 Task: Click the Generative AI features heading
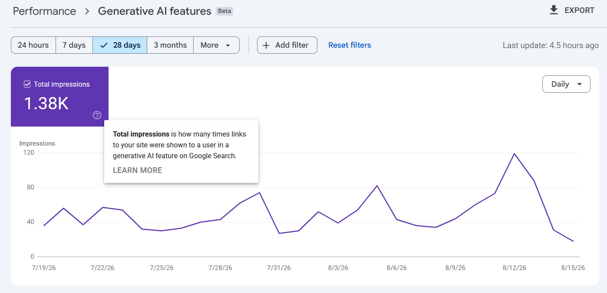click(155, 11)
